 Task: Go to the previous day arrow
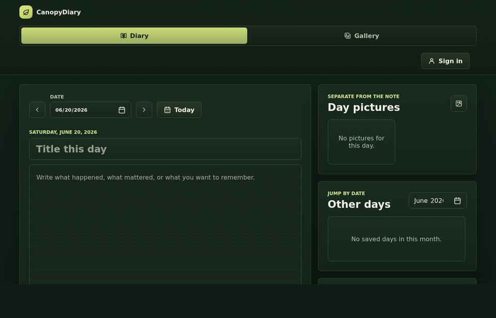[x=37, y=110]
